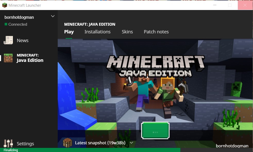253x152 pixels.
Task: Click the Minecraft Launcher title bar logo
Action: point(5,5)
